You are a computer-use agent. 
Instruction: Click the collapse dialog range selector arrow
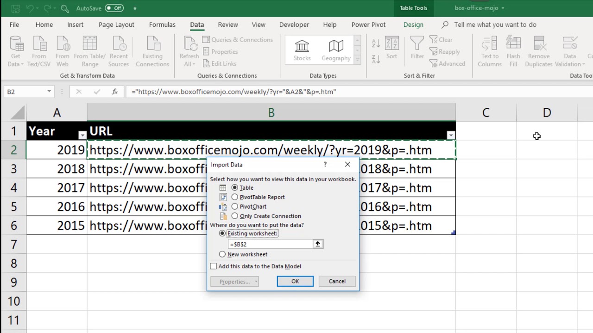coord(318,244)
